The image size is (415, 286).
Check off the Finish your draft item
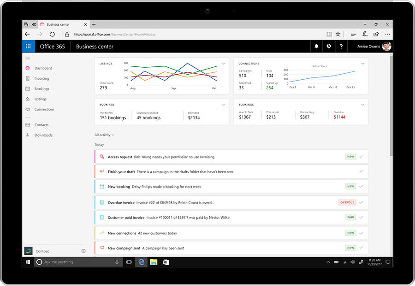[361, 172]
